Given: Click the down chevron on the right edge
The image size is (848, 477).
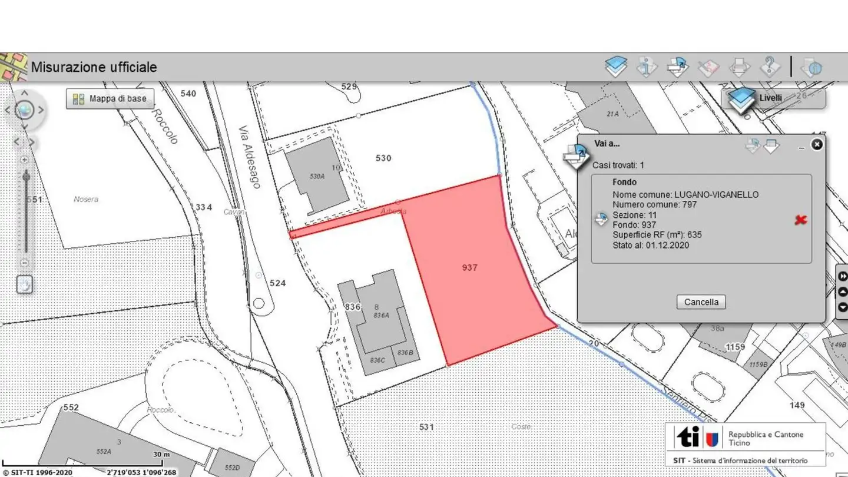Looking at the screenshot, I should coord(843,307).
